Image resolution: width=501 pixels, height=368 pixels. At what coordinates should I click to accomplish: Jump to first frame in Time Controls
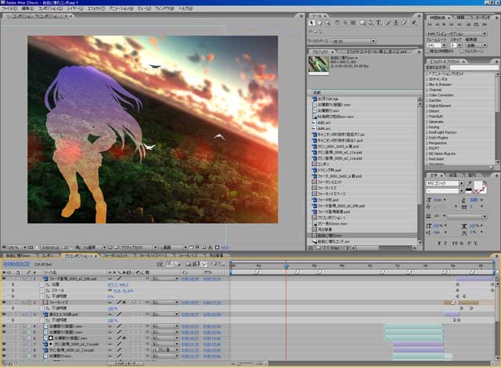430,24
